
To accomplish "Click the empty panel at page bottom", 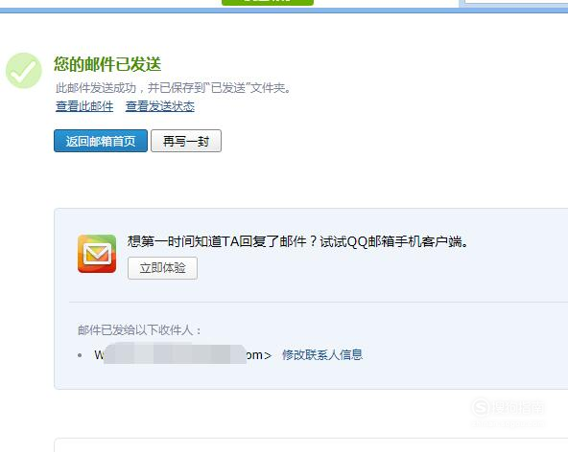I will (311, 445).
